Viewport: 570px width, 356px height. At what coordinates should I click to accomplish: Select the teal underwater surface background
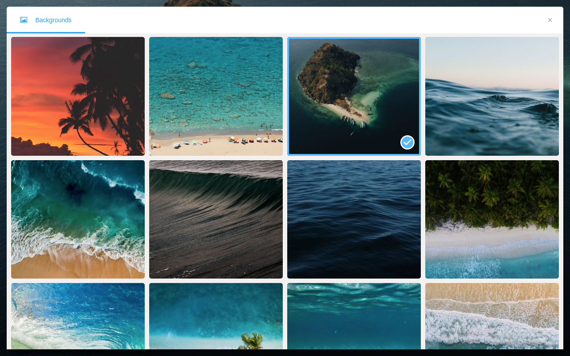354,316
